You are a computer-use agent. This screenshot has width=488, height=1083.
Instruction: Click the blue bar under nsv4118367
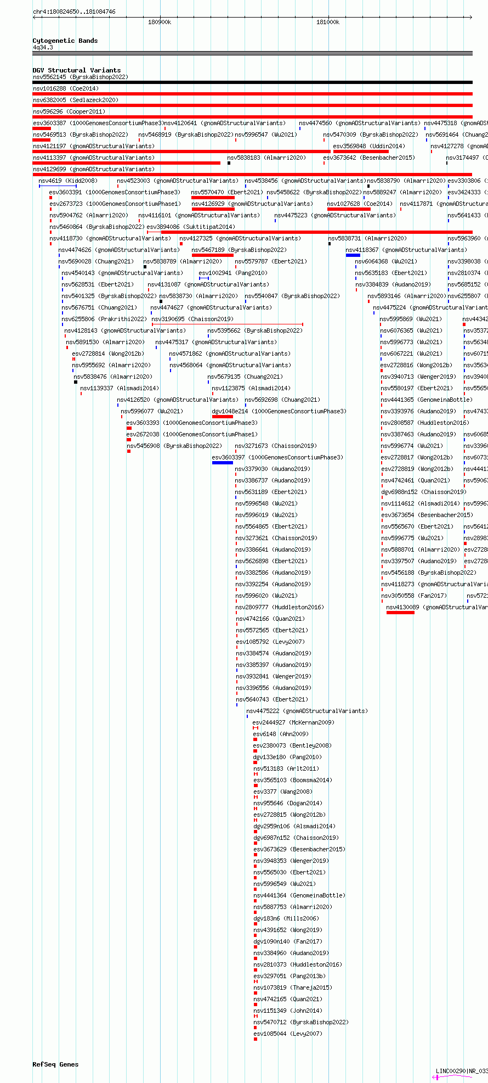(353, 255)
